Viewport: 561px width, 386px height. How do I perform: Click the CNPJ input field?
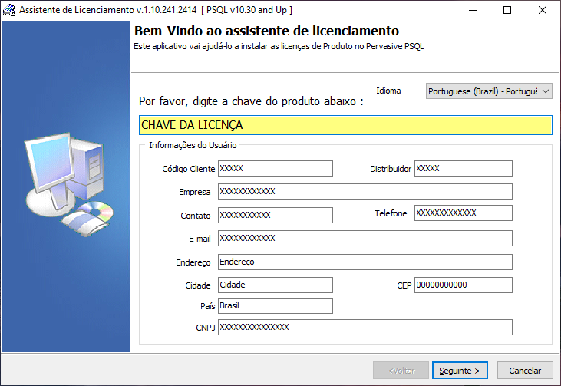pyautogui.click(x=365, y=327)
